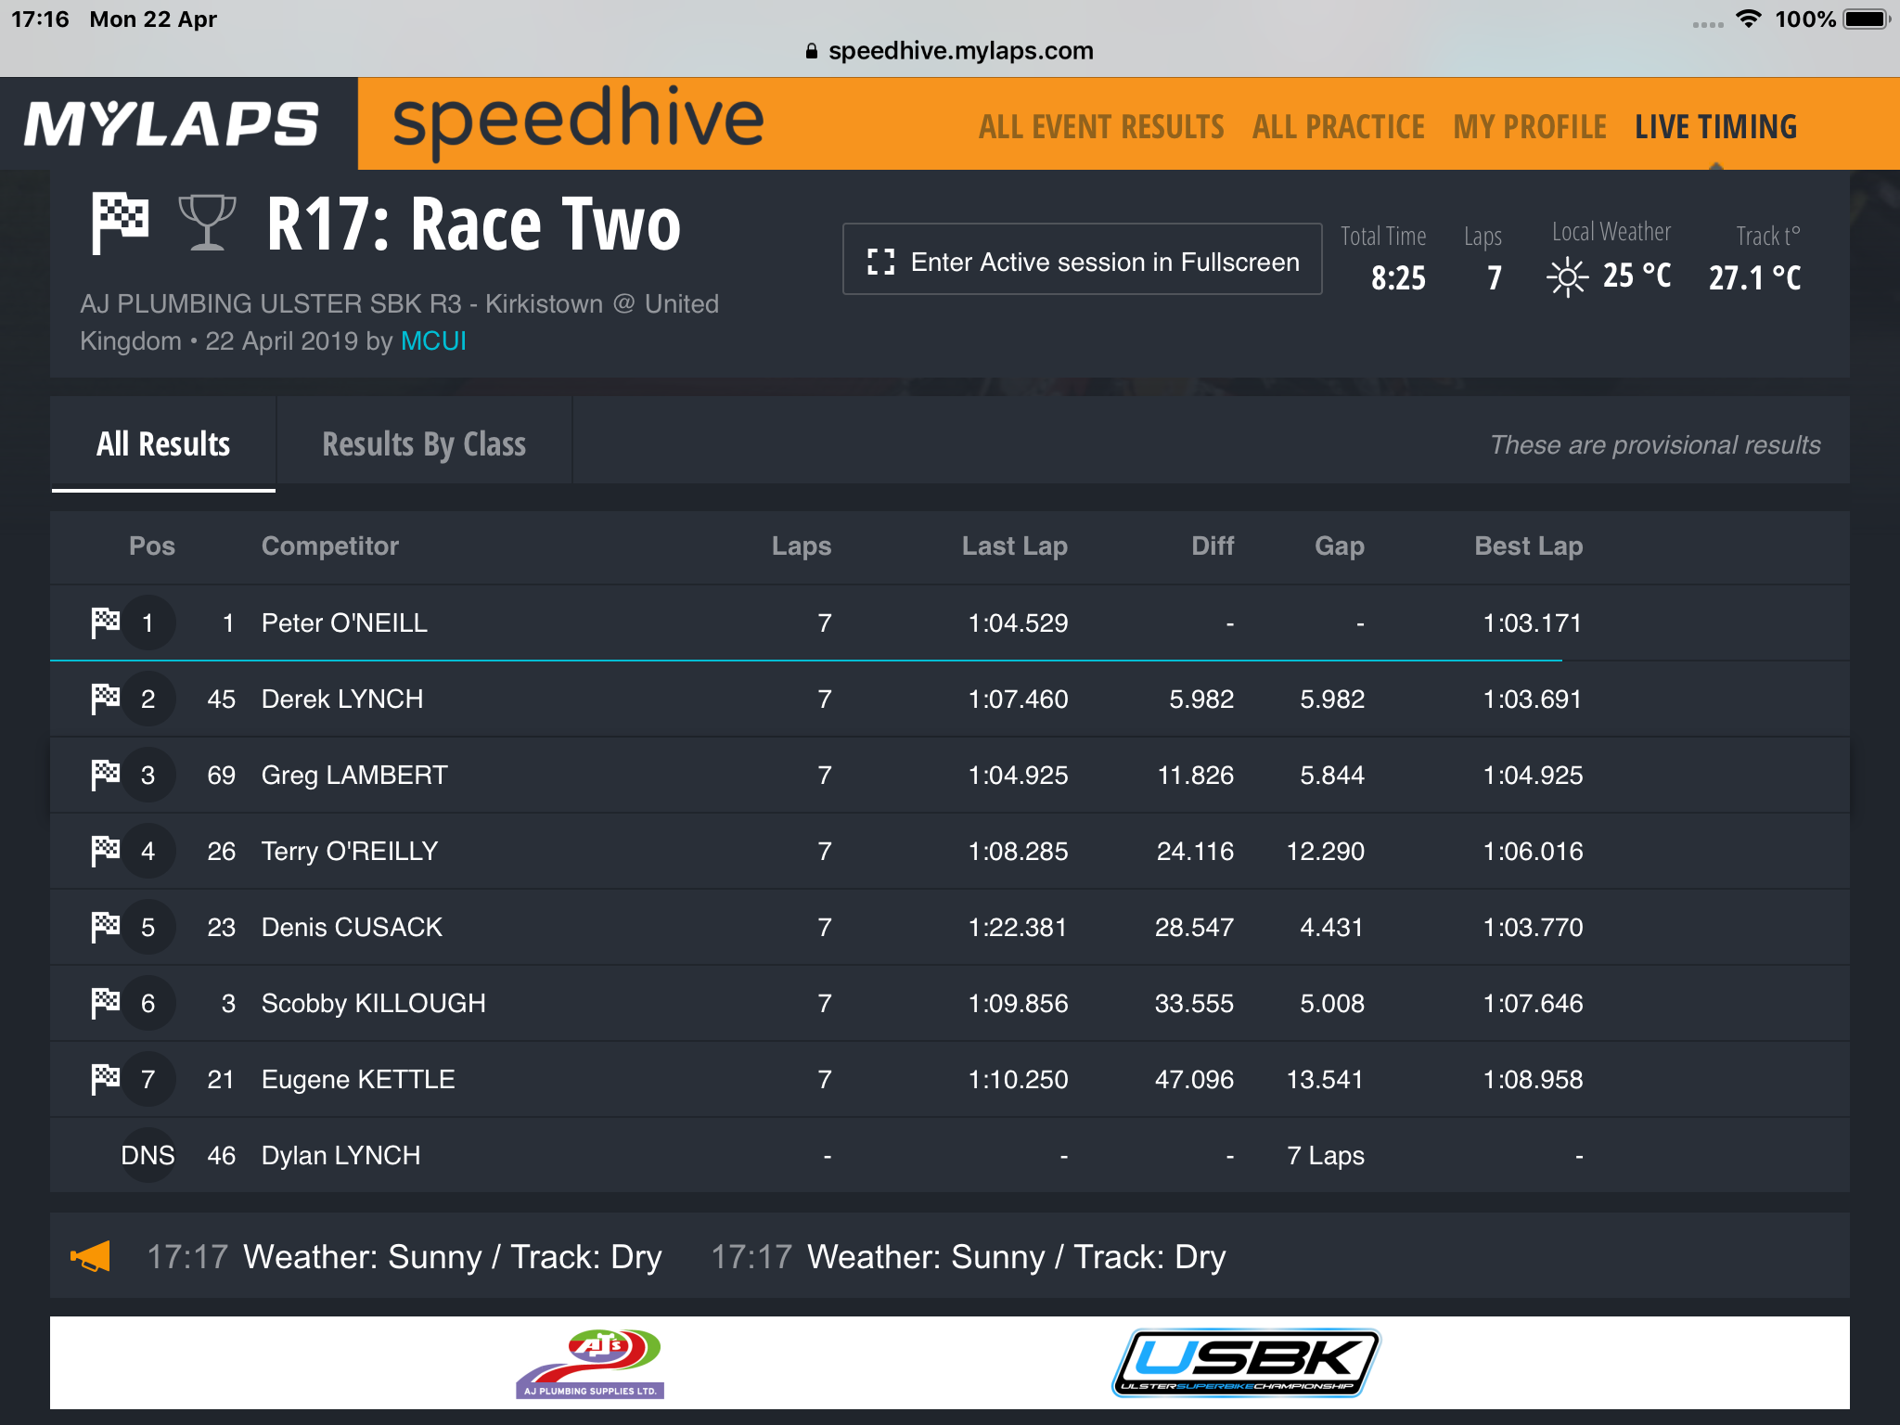Click the speedhive.mylaps.com address bar
1900x1425 pixels.
point(950,51)
